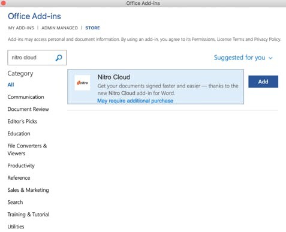This screenshot has width=286, height=232.
Task: Choose the Search category
Action: 15,202
